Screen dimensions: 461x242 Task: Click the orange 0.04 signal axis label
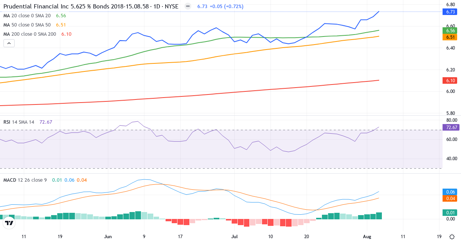(451, 199)
